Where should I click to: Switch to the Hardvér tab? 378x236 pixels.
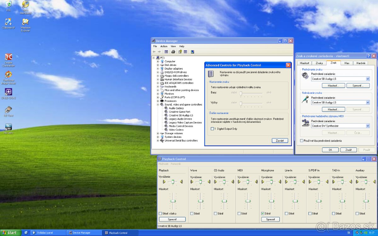click(361, 63)
